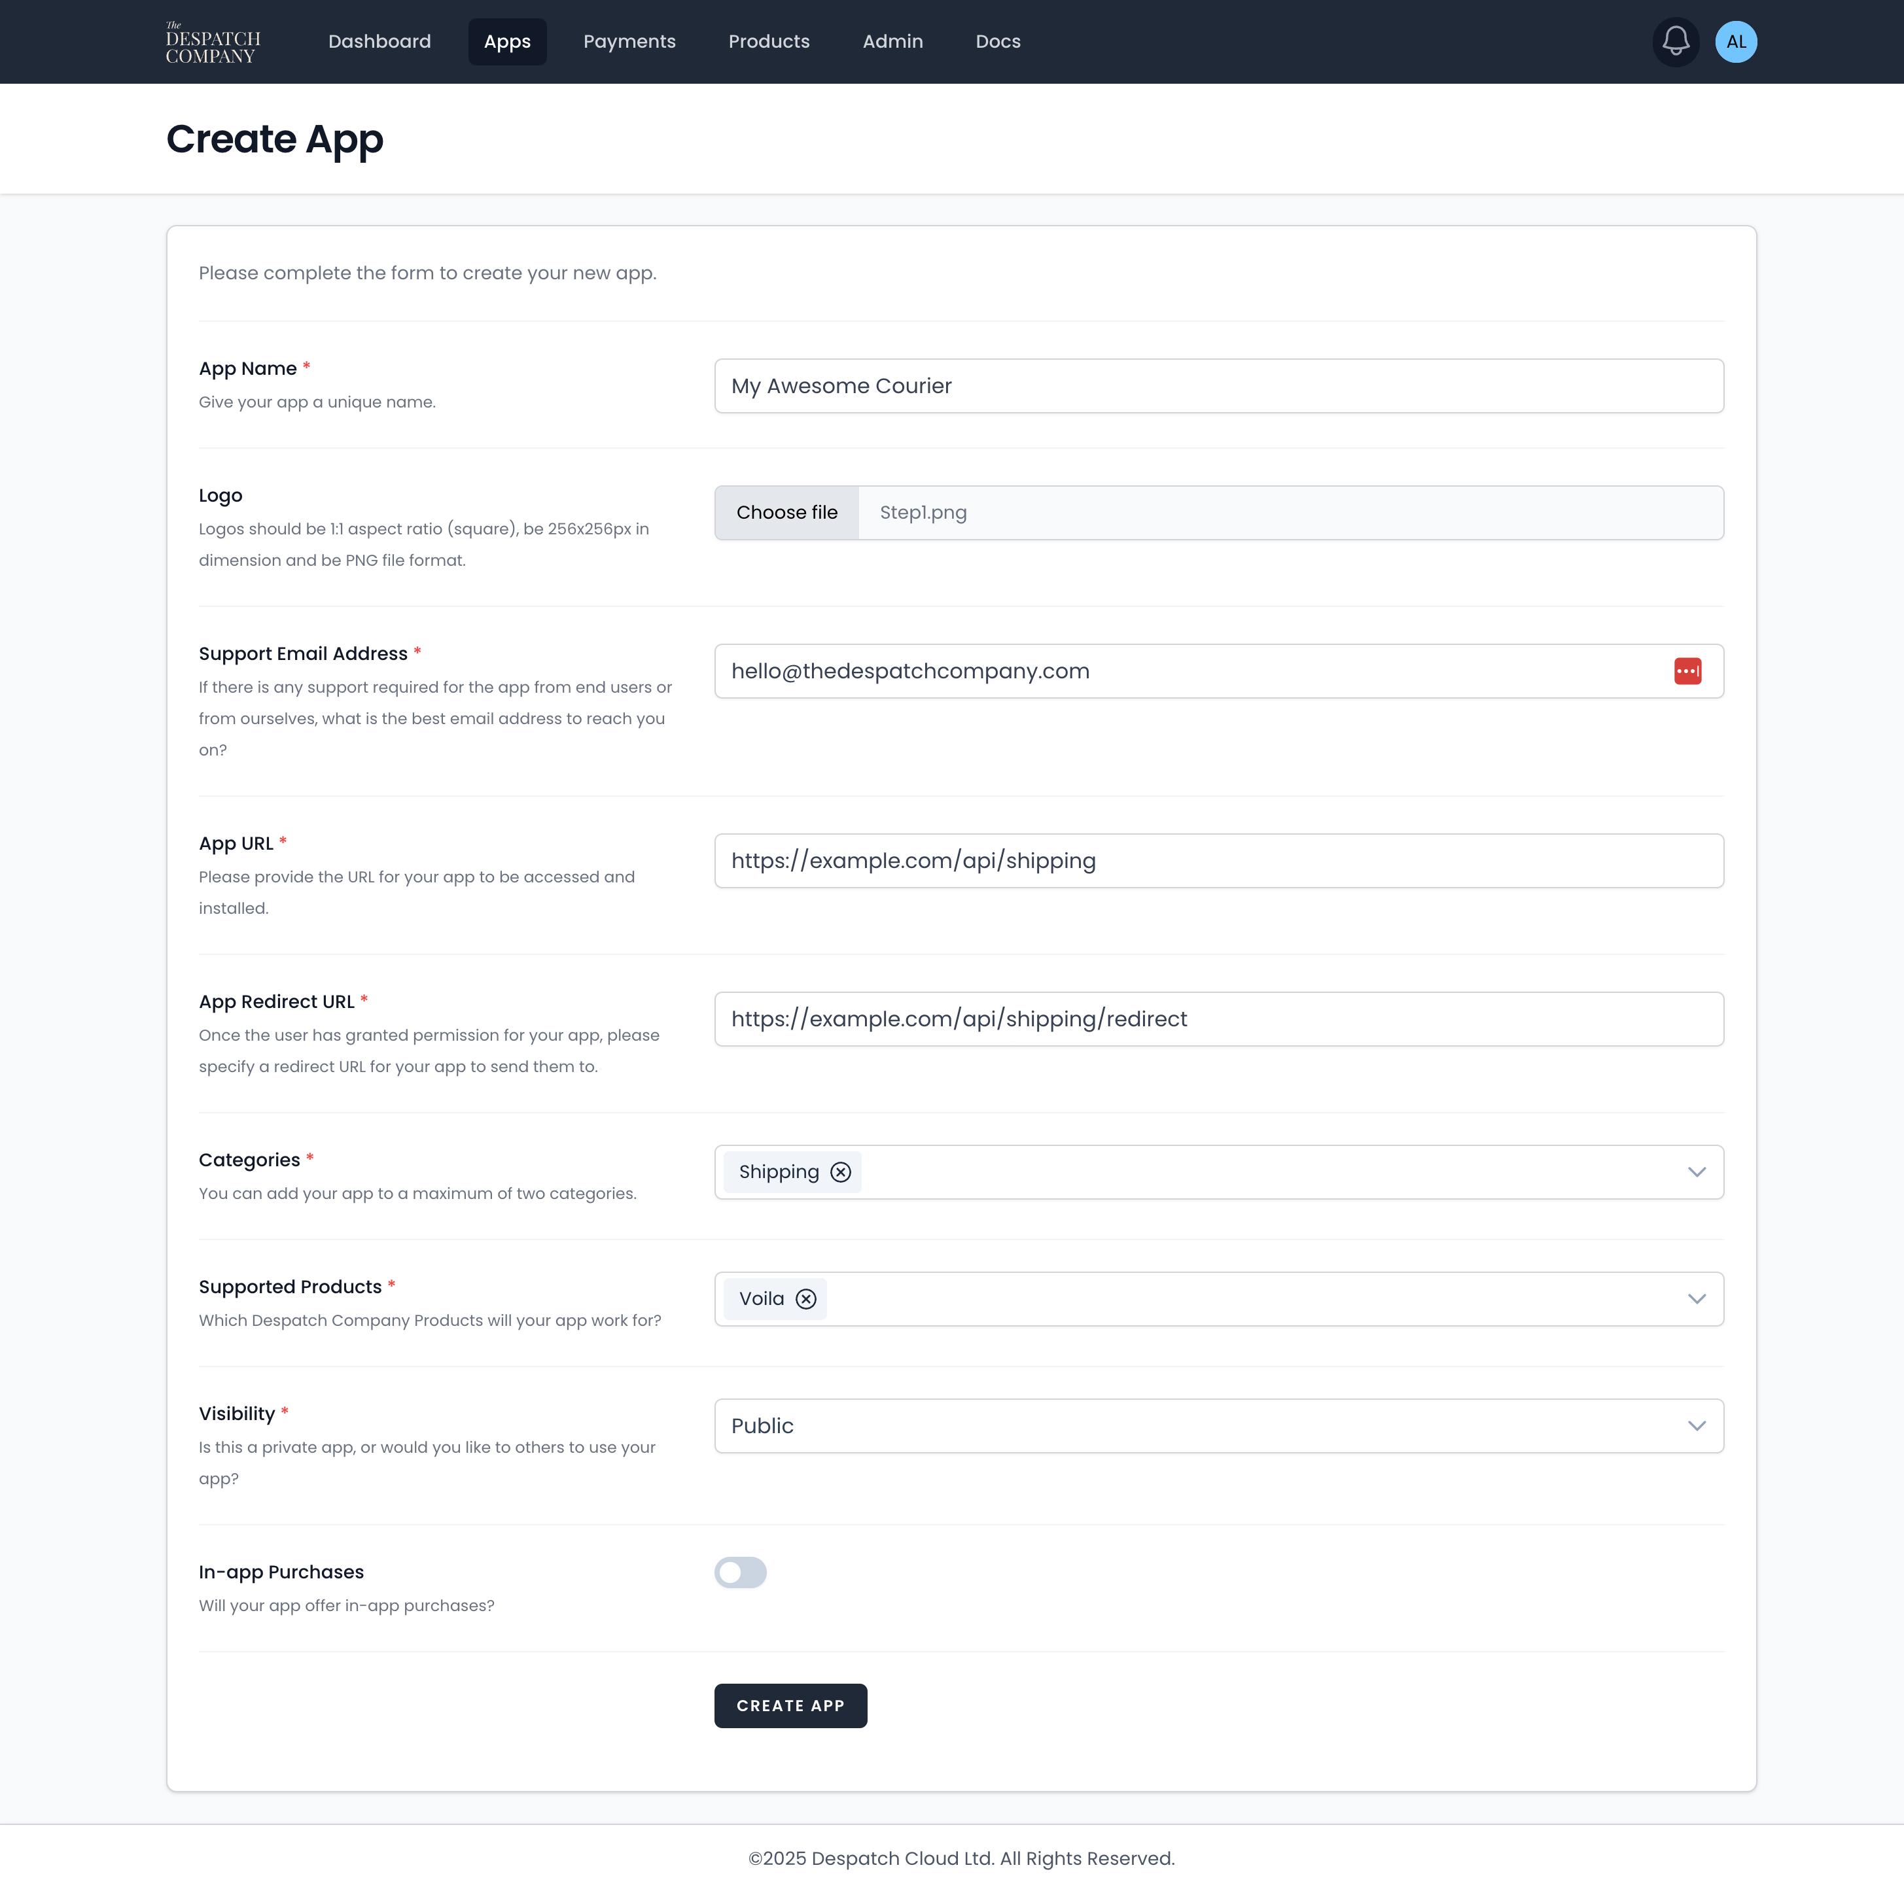Open the Docs navigation link
This screenshot has width=1904, height=1893.
[997, 41]
